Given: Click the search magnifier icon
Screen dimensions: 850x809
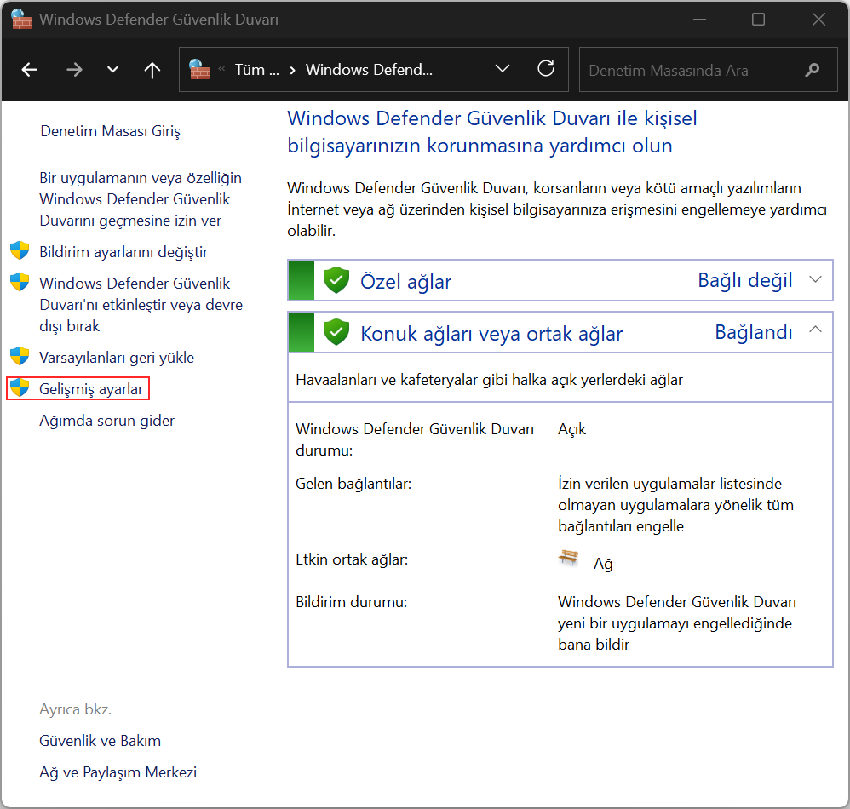Looking at the screenshot, I should coord(812,70).
